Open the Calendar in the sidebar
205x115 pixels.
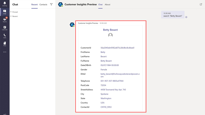[x=5, y=28]
